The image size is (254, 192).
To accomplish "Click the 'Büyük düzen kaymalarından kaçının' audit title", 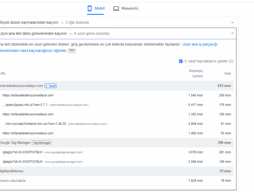I will point(29,22).
